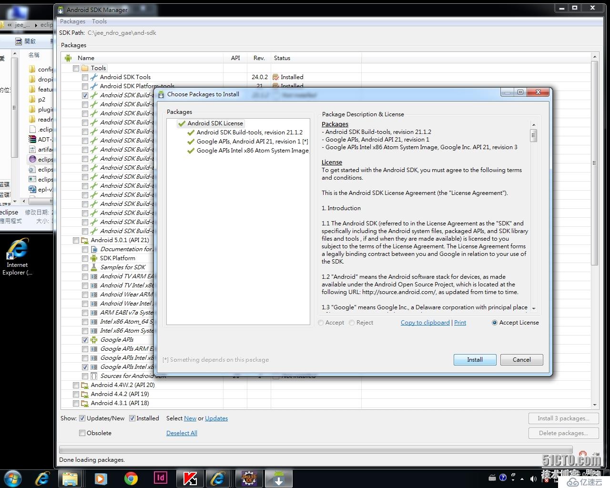Image resolution: width=610 pixels, height=488 pixels.
Task: Open Google Chrome from taskbar
Action: (x=131, y=478)
